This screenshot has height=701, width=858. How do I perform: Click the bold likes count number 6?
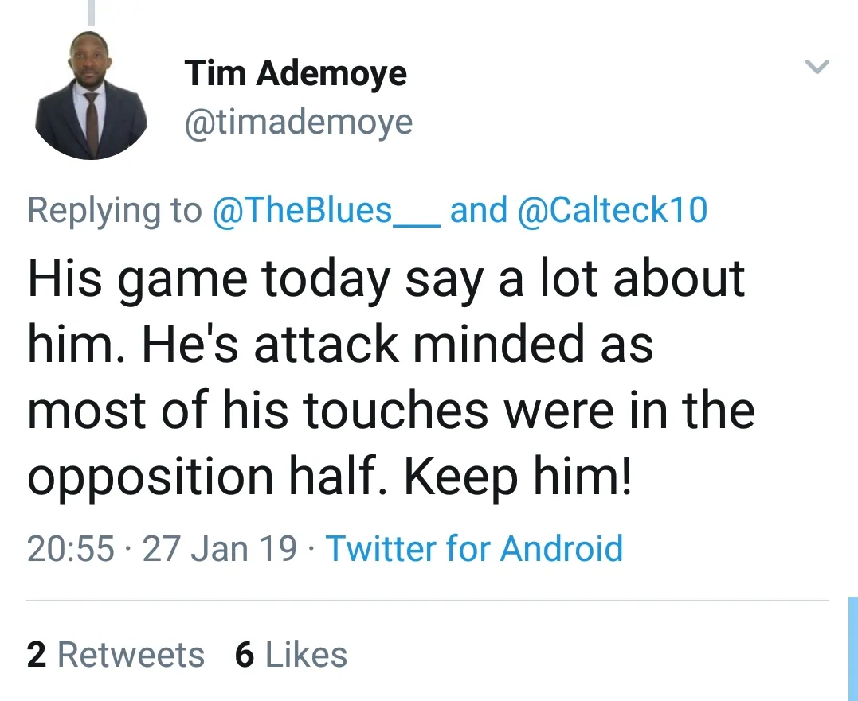tap(245, 655)
